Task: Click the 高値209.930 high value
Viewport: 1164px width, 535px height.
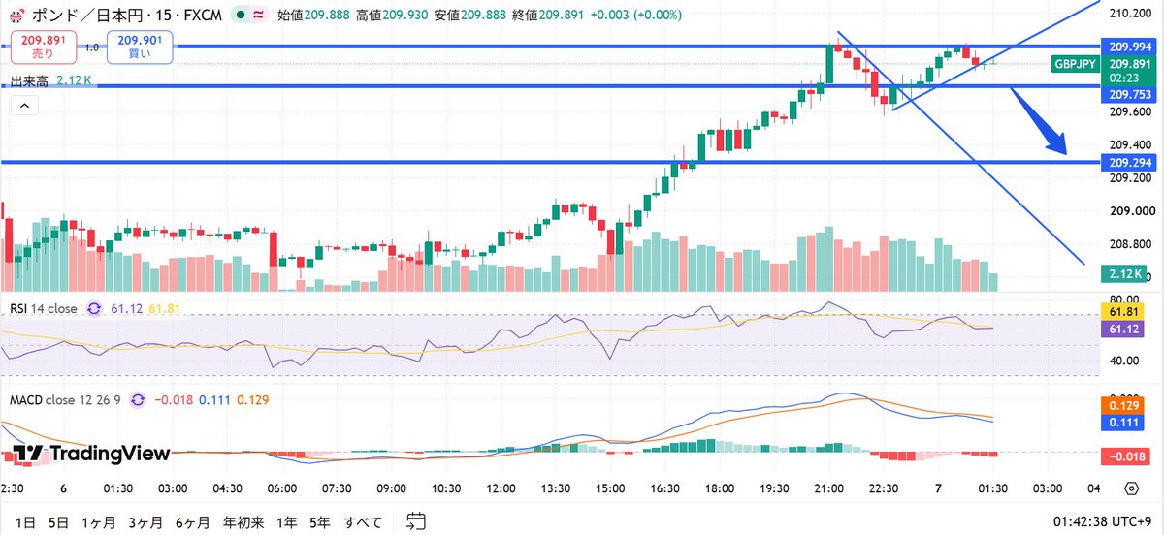Action: [x=393, y=16]
